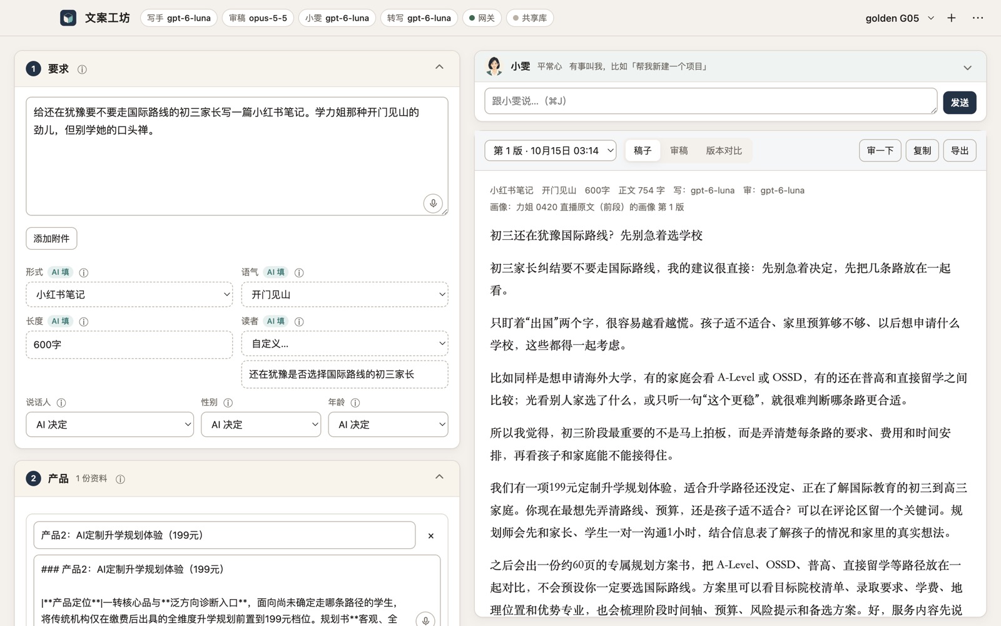Click info icon beside 产品 1 份资料

coord(120,479)
